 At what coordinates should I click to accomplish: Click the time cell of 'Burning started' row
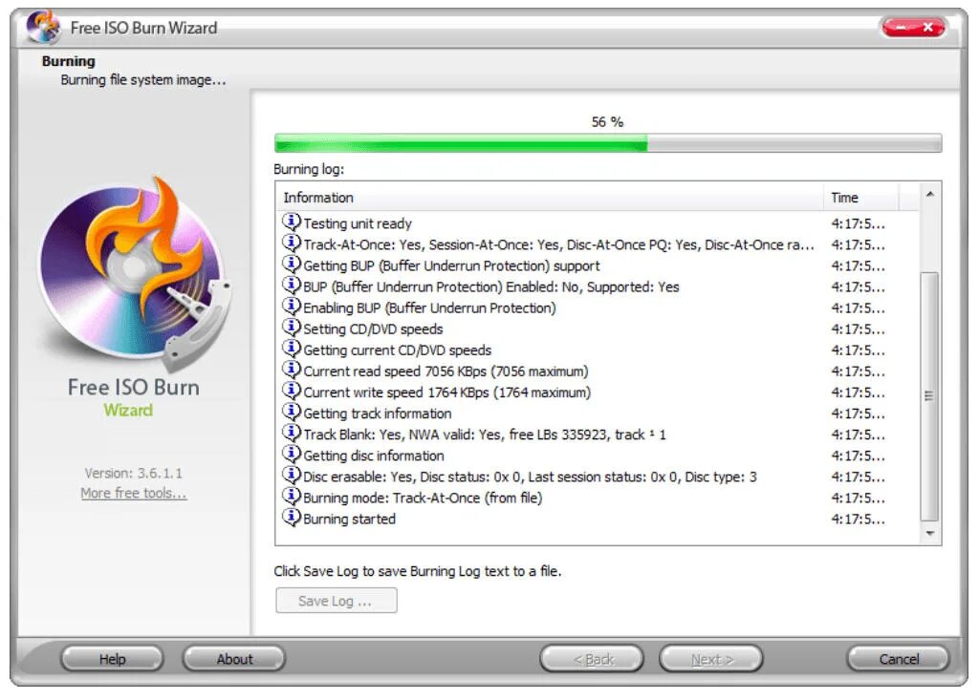coord(858,520)
